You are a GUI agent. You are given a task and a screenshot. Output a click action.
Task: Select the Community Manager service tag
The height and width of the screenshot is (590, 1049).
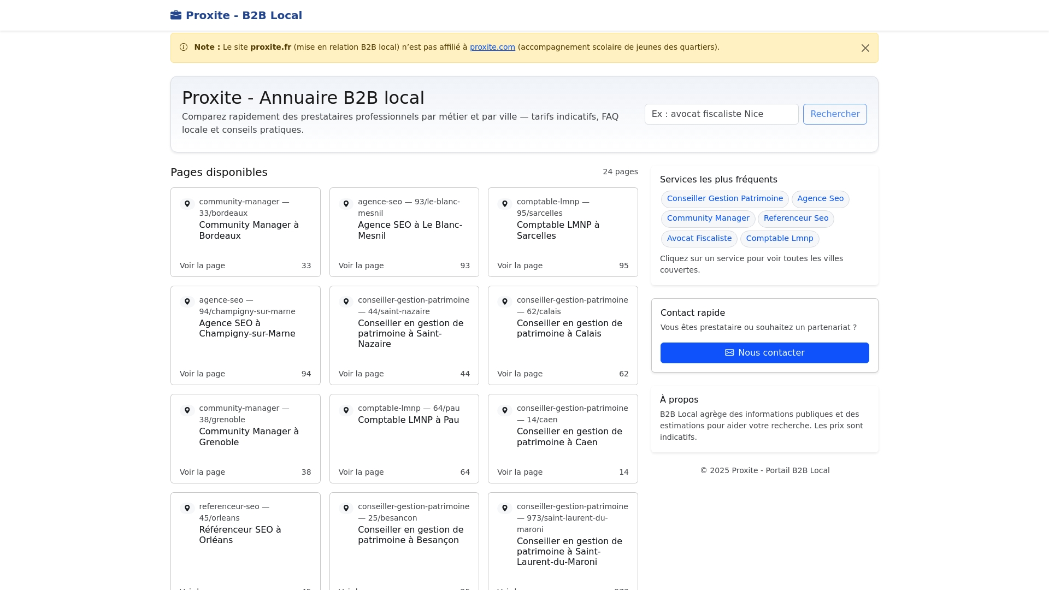pyautogui.click(x=708, y=219)
